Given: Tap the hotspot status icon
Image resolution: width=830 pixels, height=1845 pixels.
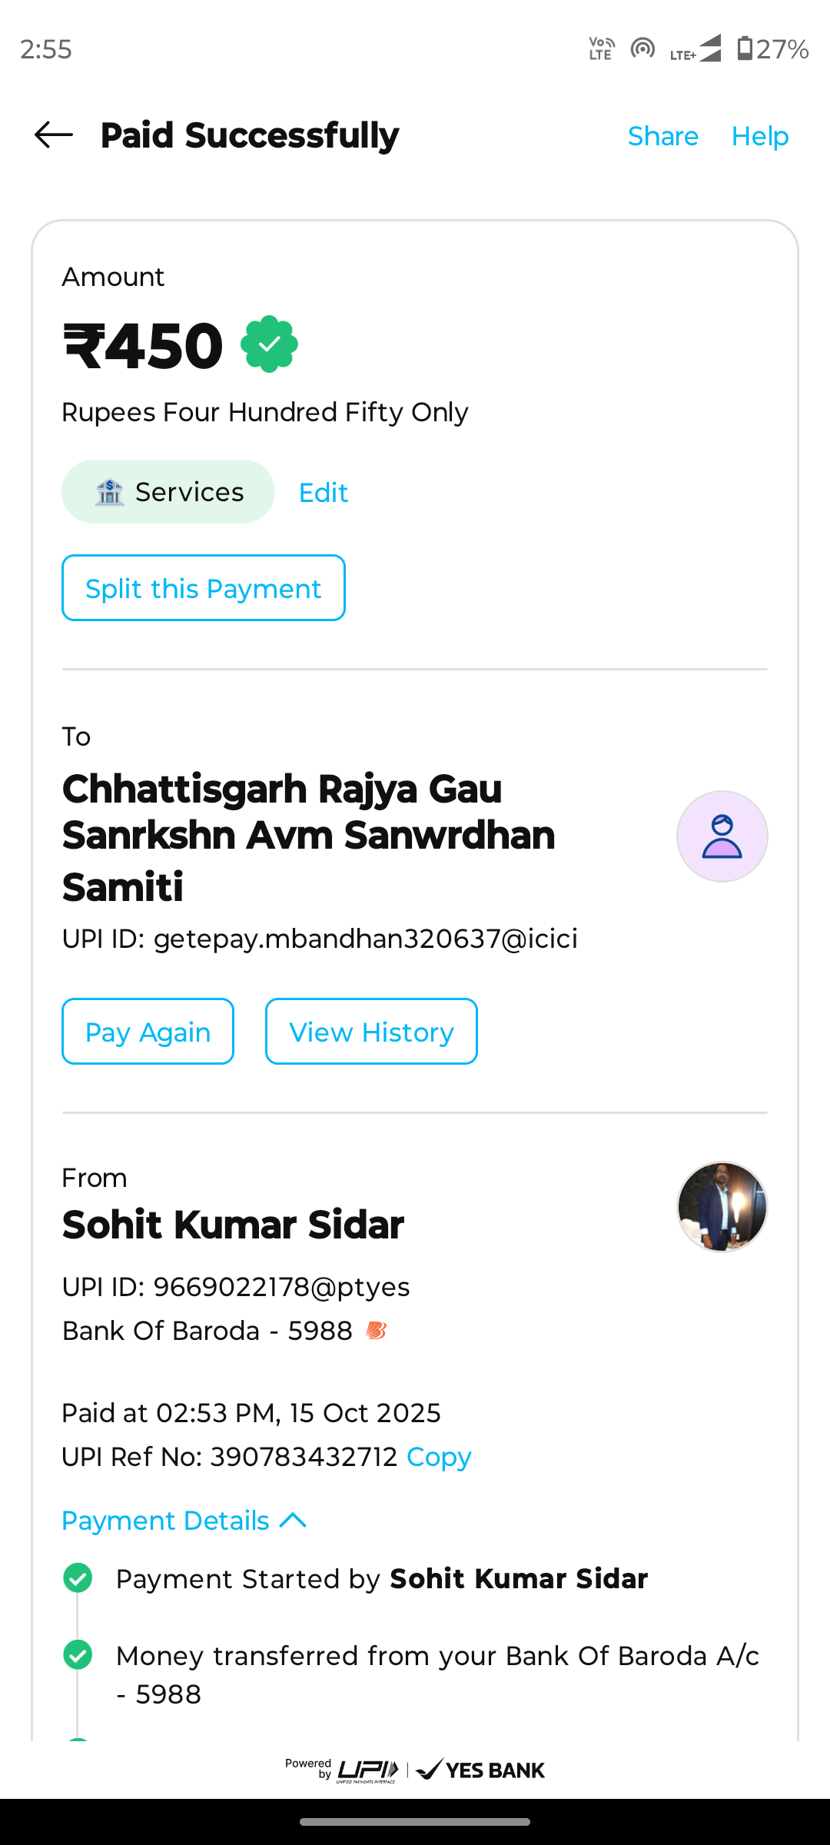Looking at the screenshot, I should [x=642, y=48].
